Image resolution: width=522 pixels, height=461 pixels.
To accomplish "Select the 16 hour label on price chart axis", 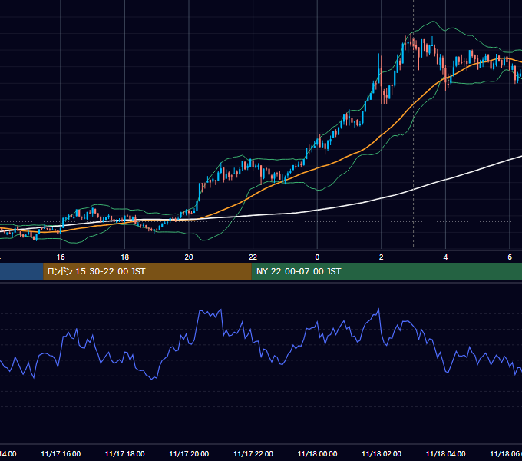I will (x=61, y=257).
